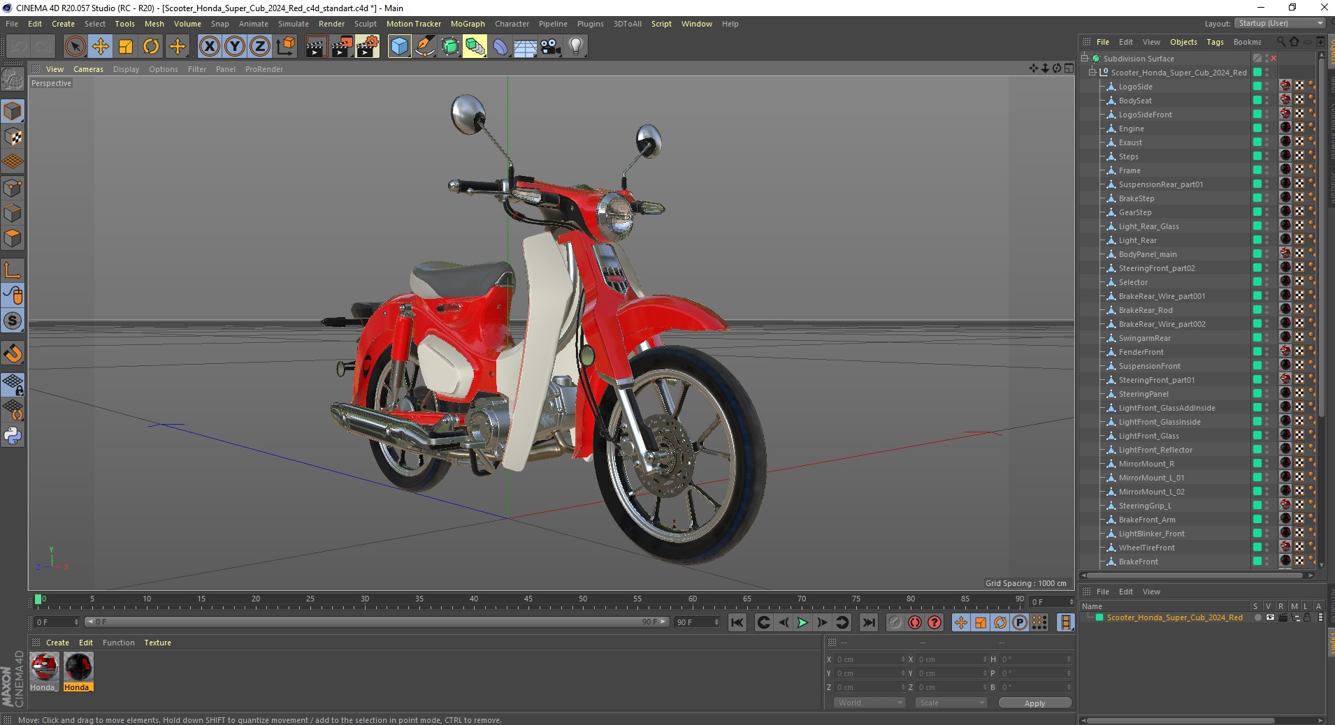Add a camera object icon
Viewport: 1335px width, 725px height.
coord(551,47)
